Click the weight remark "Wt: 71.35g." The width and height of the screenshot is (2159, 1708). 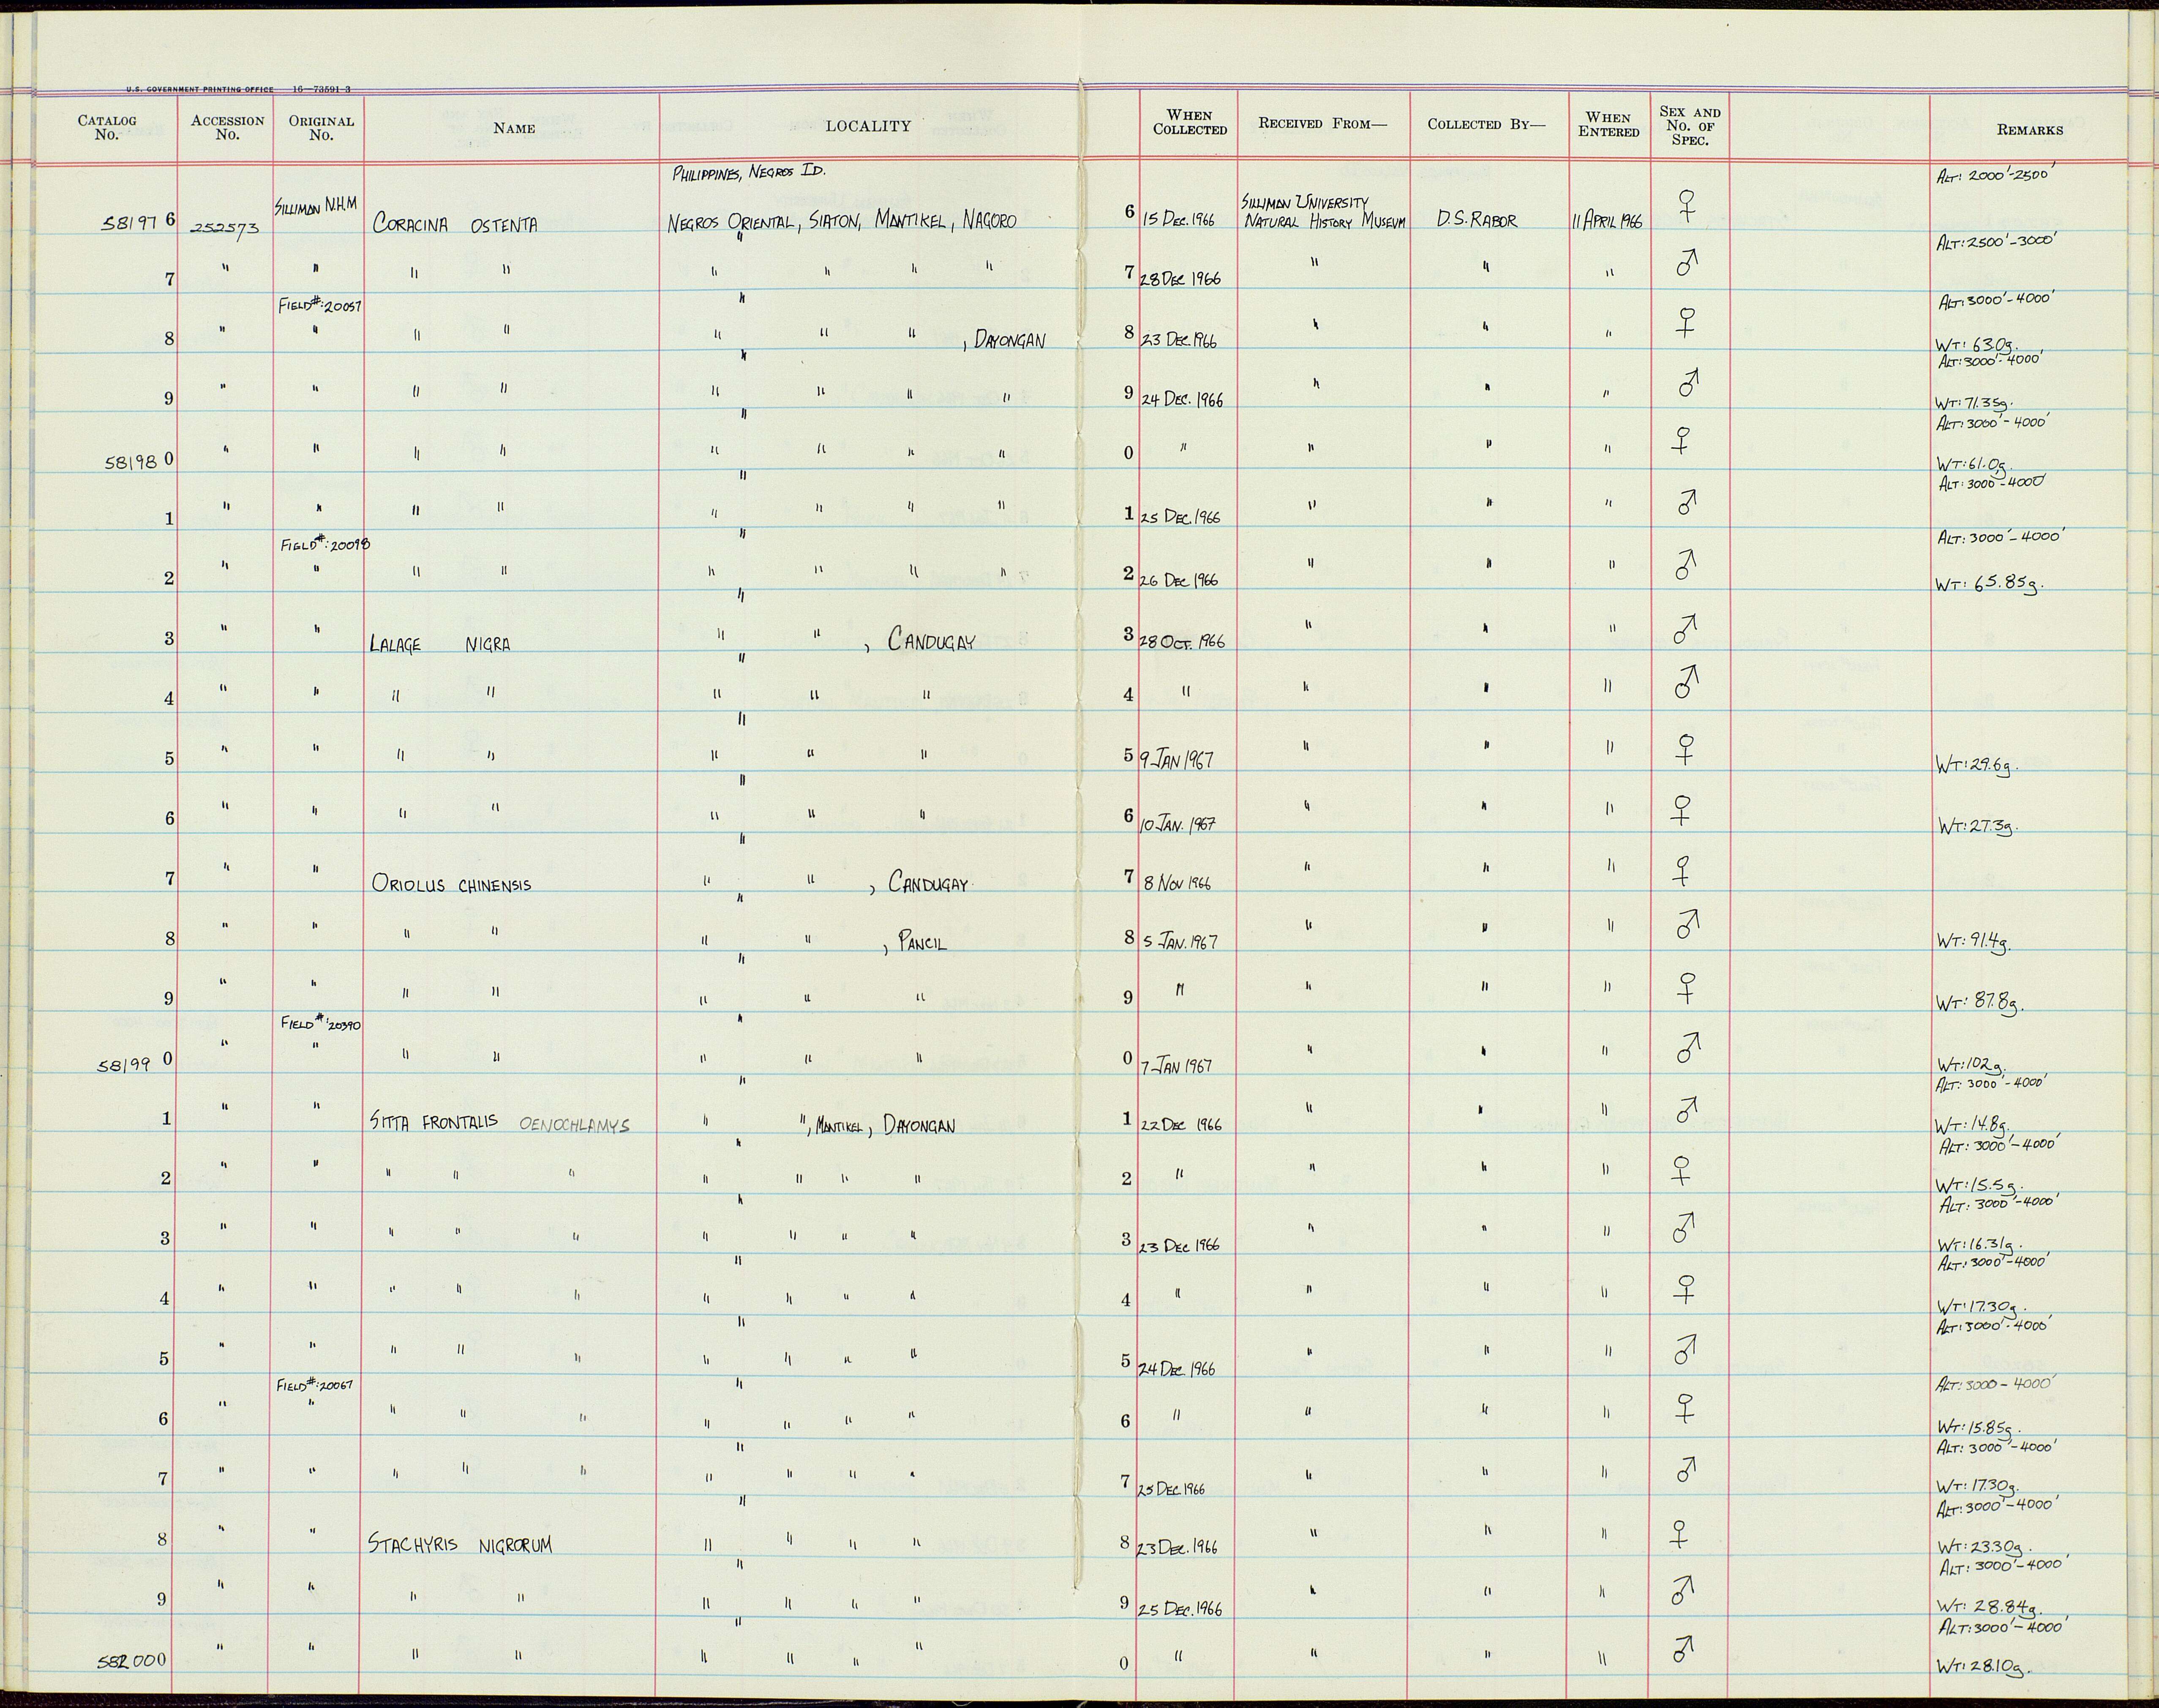coord(1975,402)
